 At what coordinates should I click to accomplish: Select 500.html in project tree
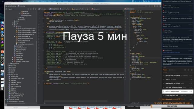coord(13,90)
